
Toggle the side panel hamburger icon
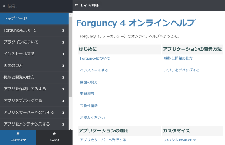point(77,5)
